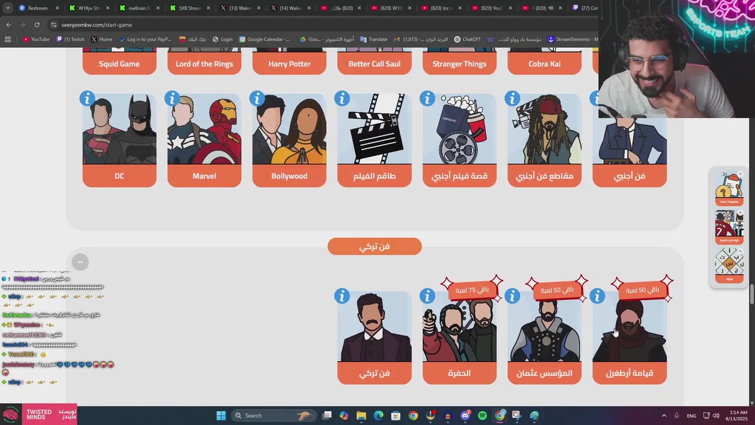This screenshot has width=755, height=425.
Task: Select the Harry Potter category
Action: [289, 61]
